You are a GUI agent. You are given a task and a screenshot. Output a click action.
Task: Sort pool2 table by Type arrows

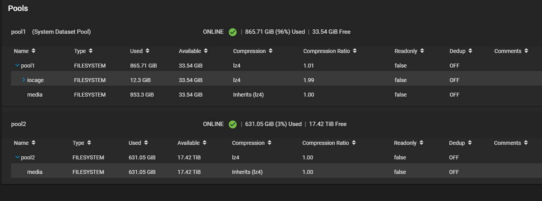[x=89, y=143]
